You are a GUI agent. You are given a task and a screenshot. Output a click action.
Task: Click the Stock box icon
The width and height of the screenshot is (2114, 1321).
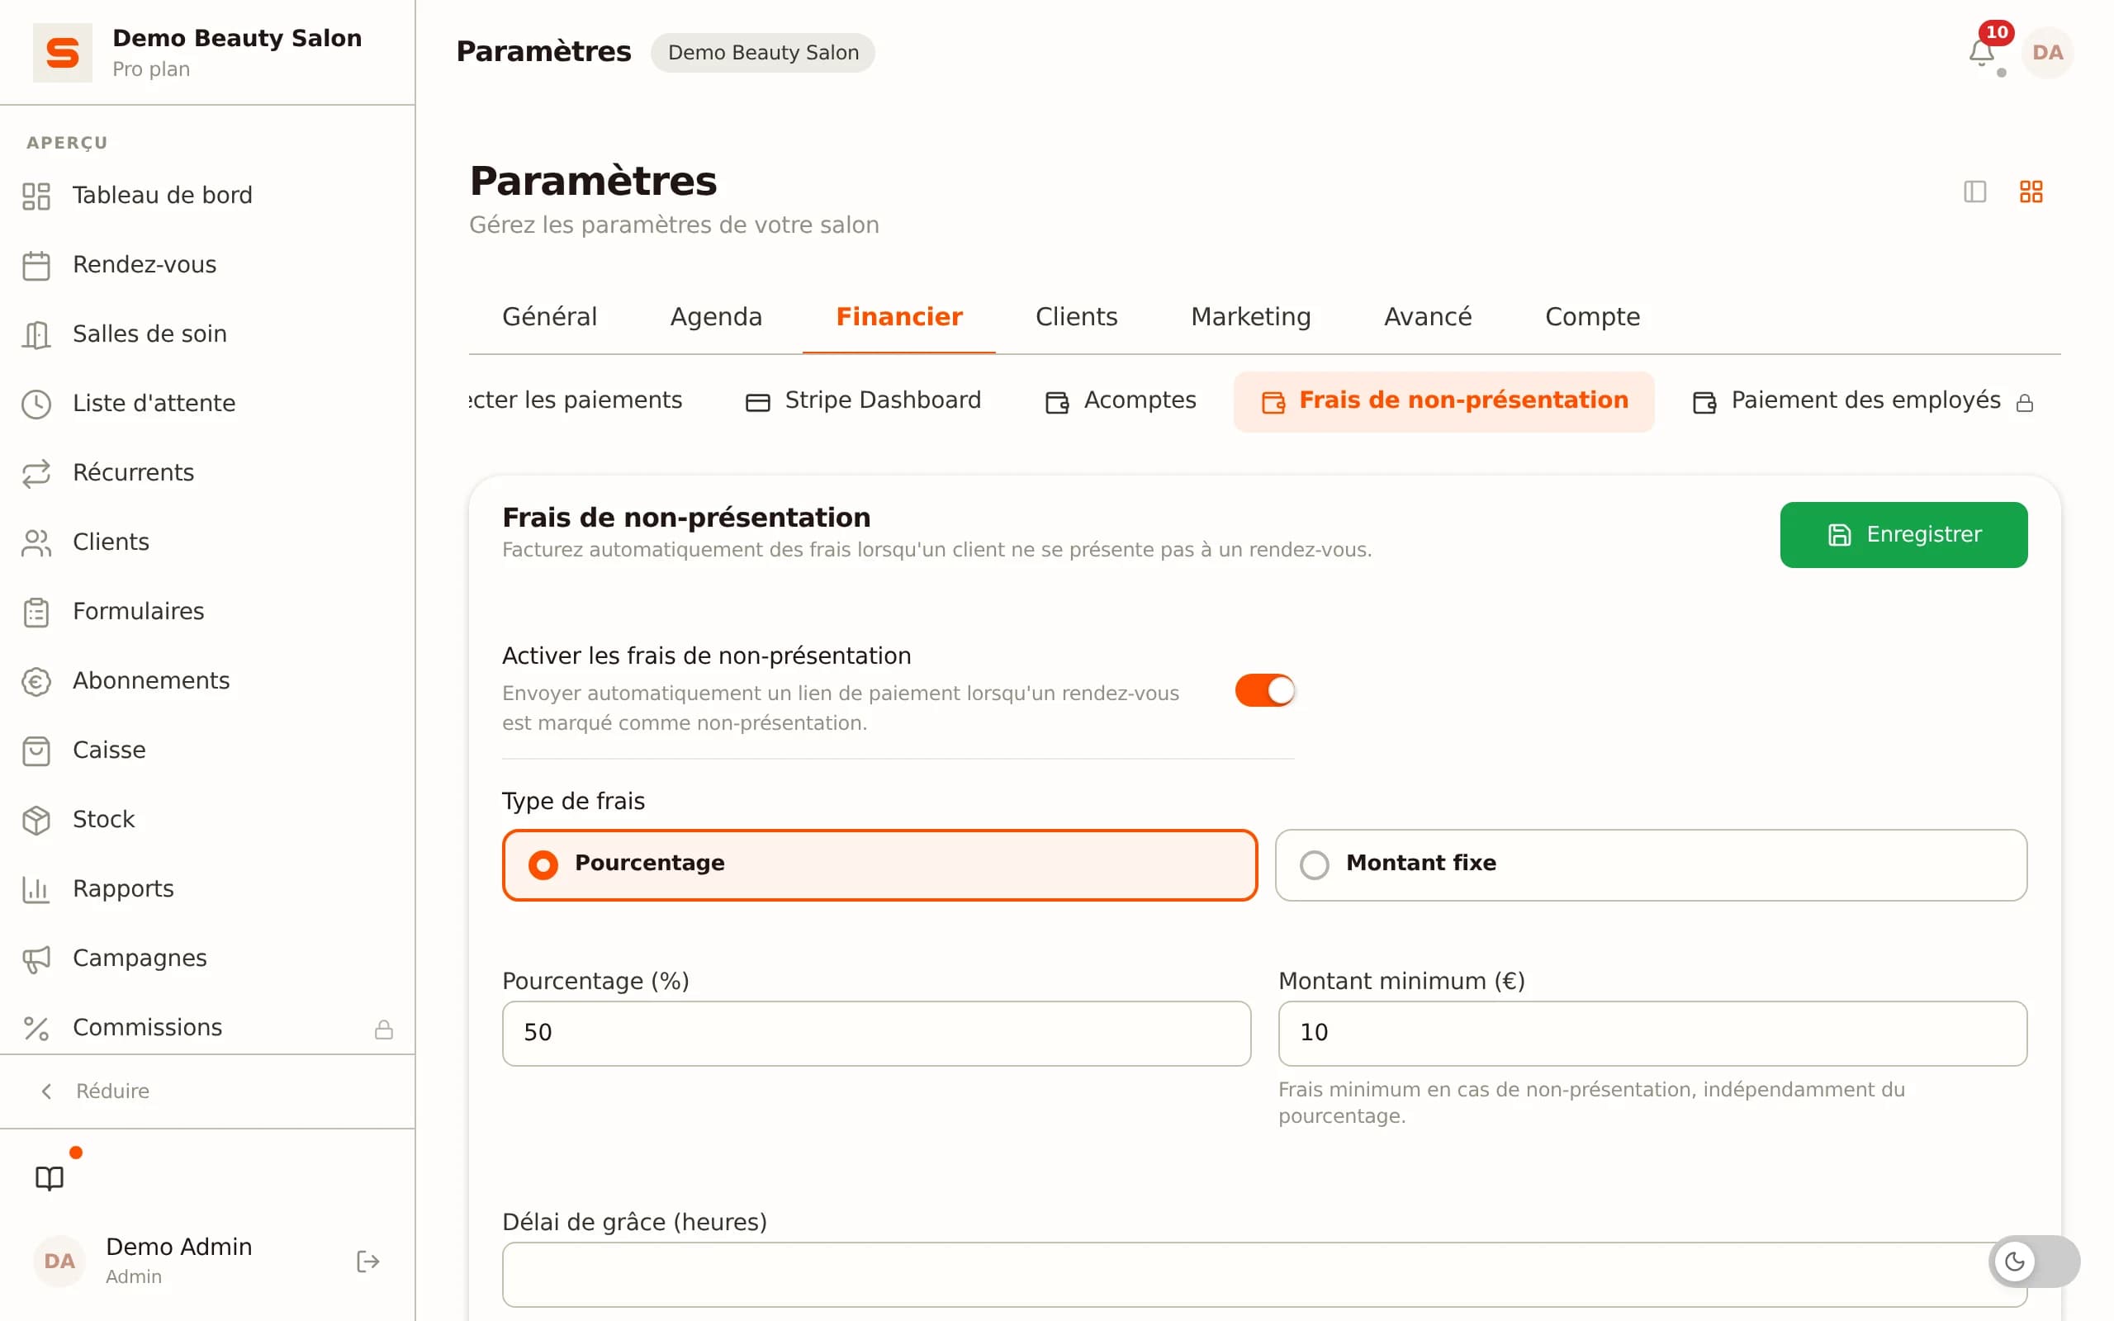[x=36, y=821]
